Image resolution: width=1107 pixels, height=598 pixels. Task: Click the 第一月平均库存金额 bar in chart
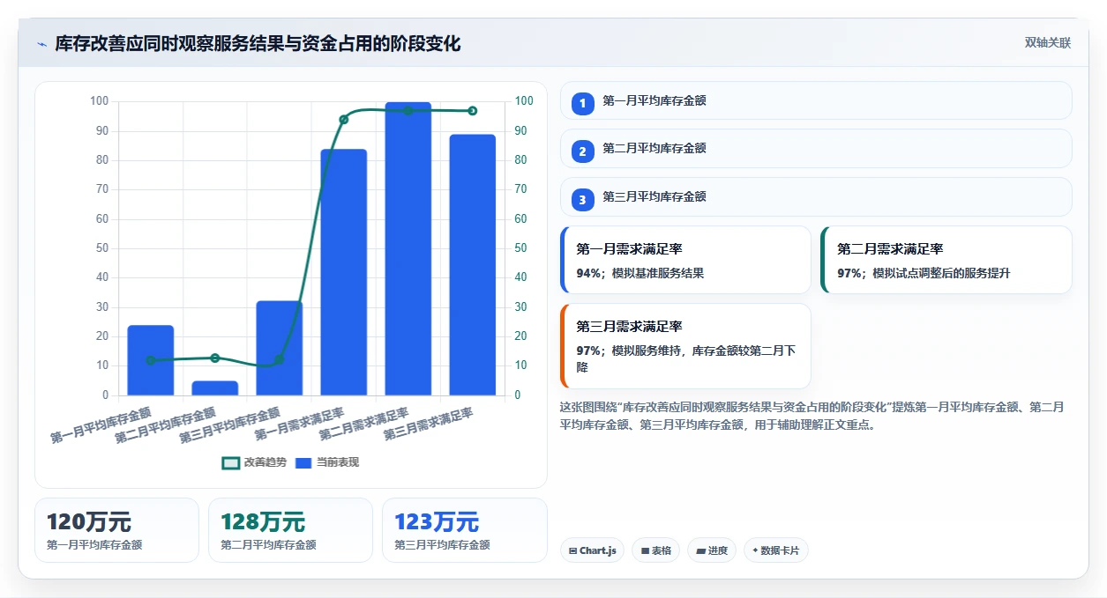tap(151, 360)
